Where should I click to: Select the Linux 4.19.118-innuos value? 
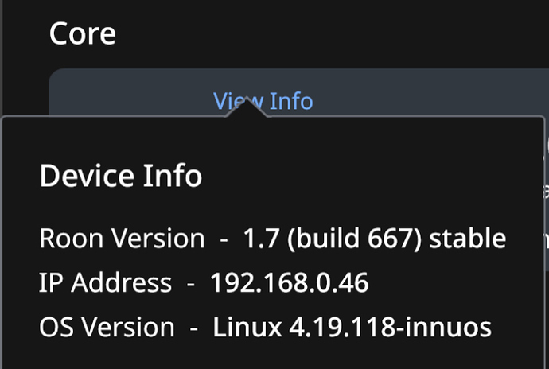(x=352, y=328)
